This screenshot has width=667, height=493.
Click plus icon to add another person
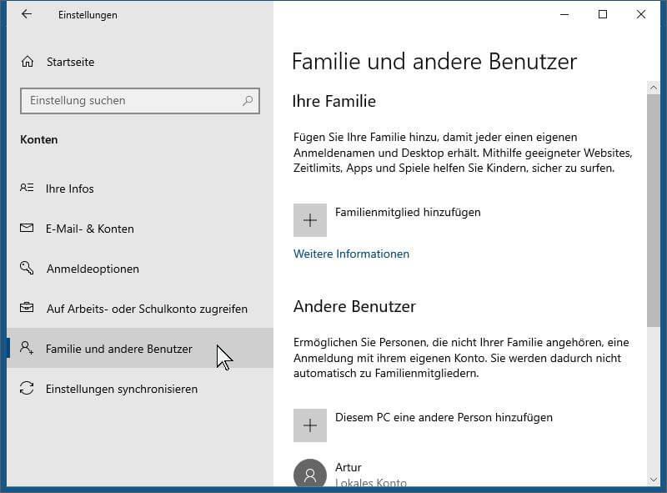310,425
